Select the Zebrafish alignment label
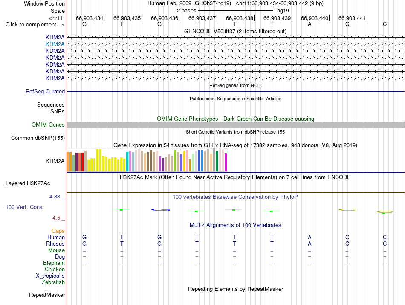Viewport: 405px width, 305px height. (53, 282)
